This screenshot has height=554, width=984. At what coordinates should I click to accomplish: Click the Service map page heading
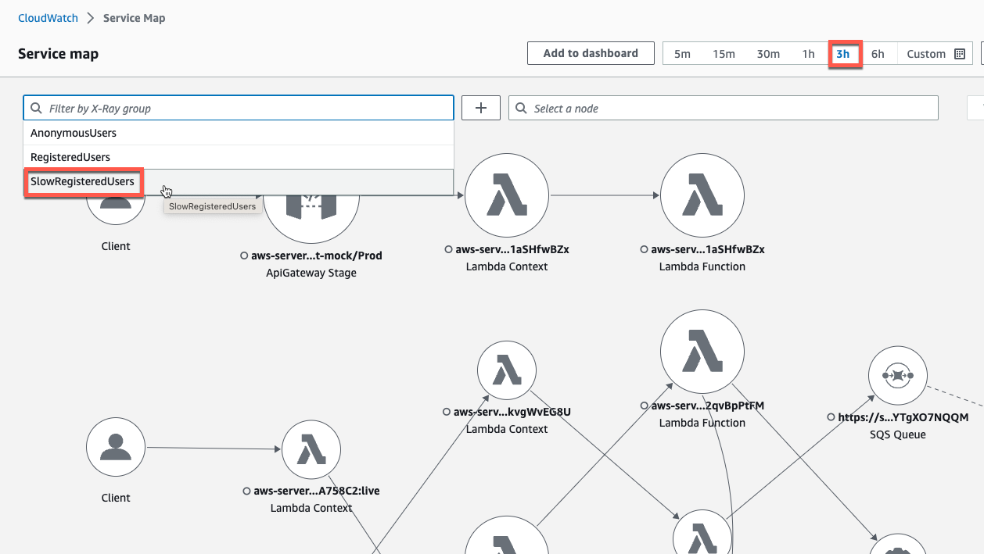tap(59, 54)
